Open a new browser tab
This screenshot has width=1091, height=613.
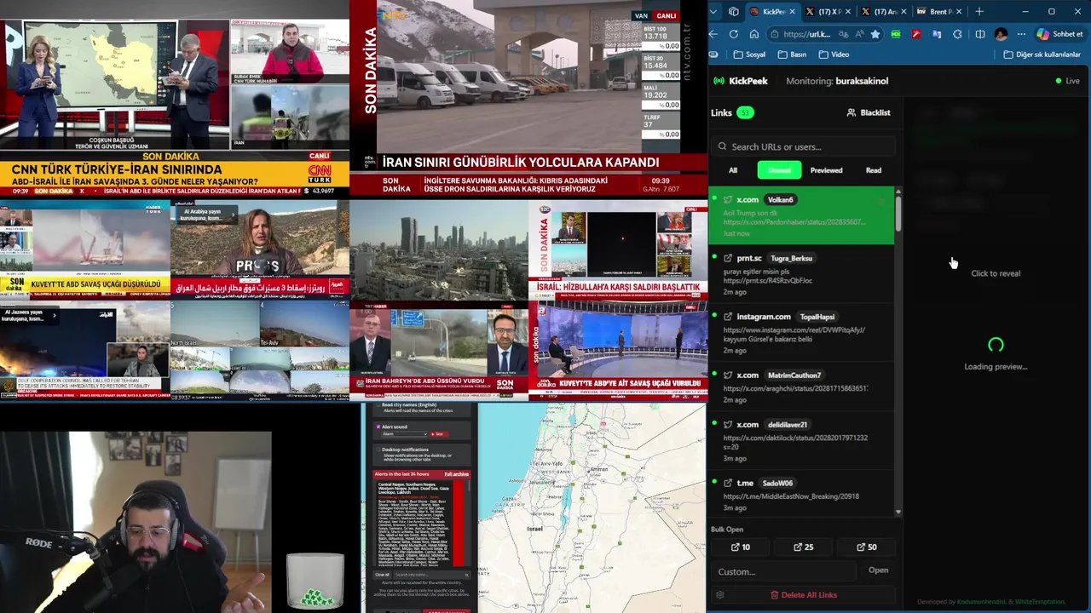click(x=979, y=12)
